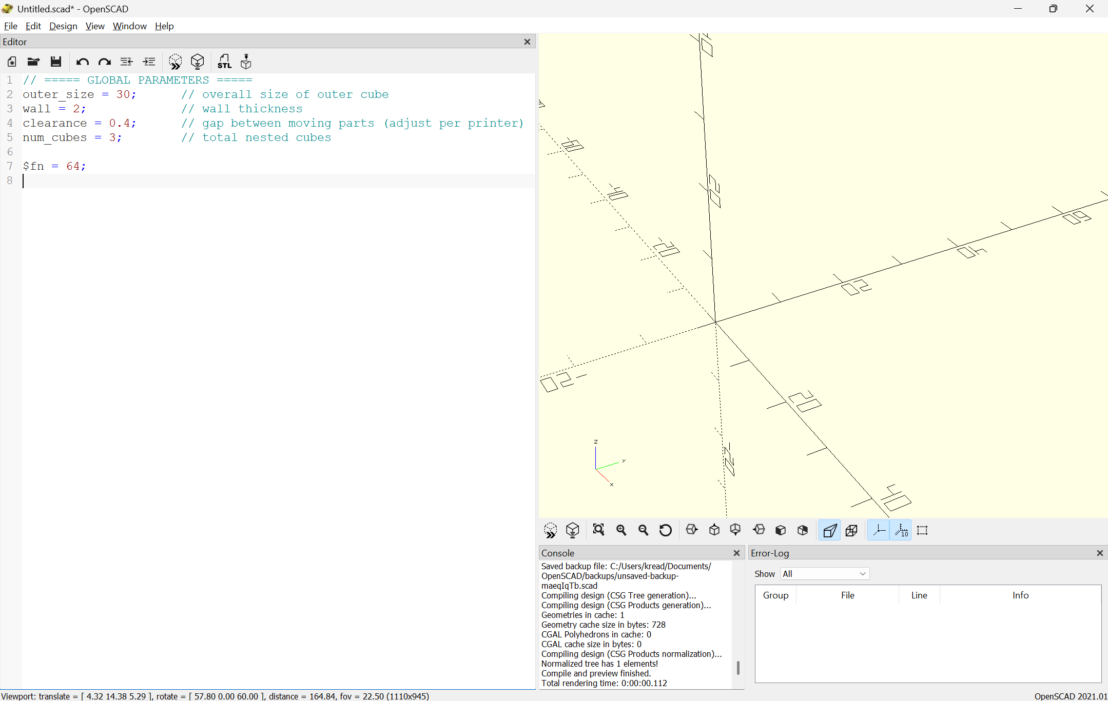Open the Design menu
Screen dimensions: 1108x701
point(63,26)
